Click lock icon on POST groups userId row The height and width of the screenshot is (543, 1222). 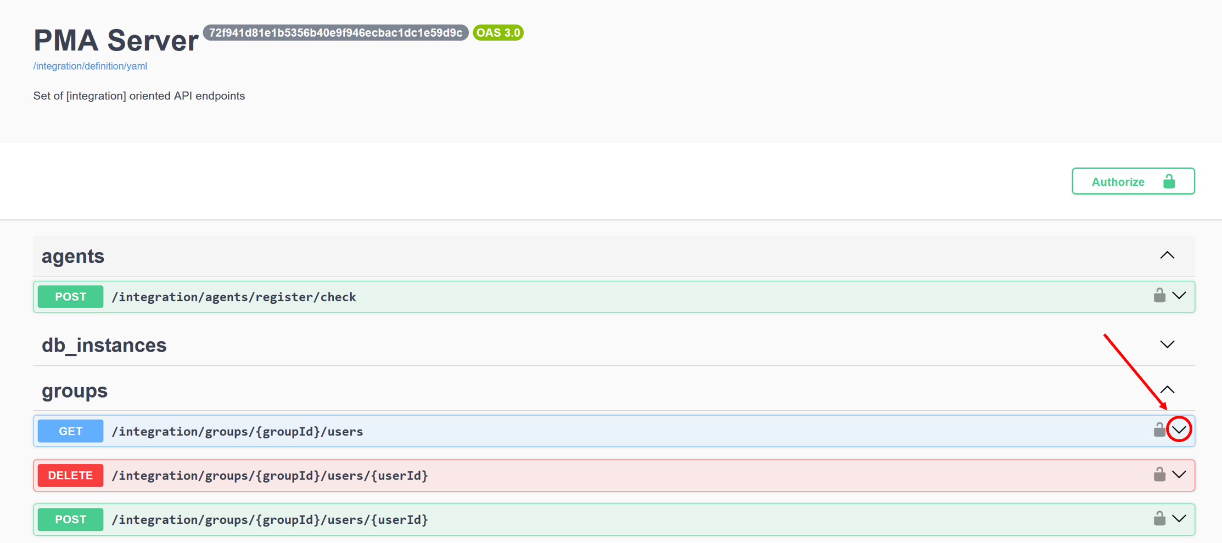click(x=1159, y=518)
